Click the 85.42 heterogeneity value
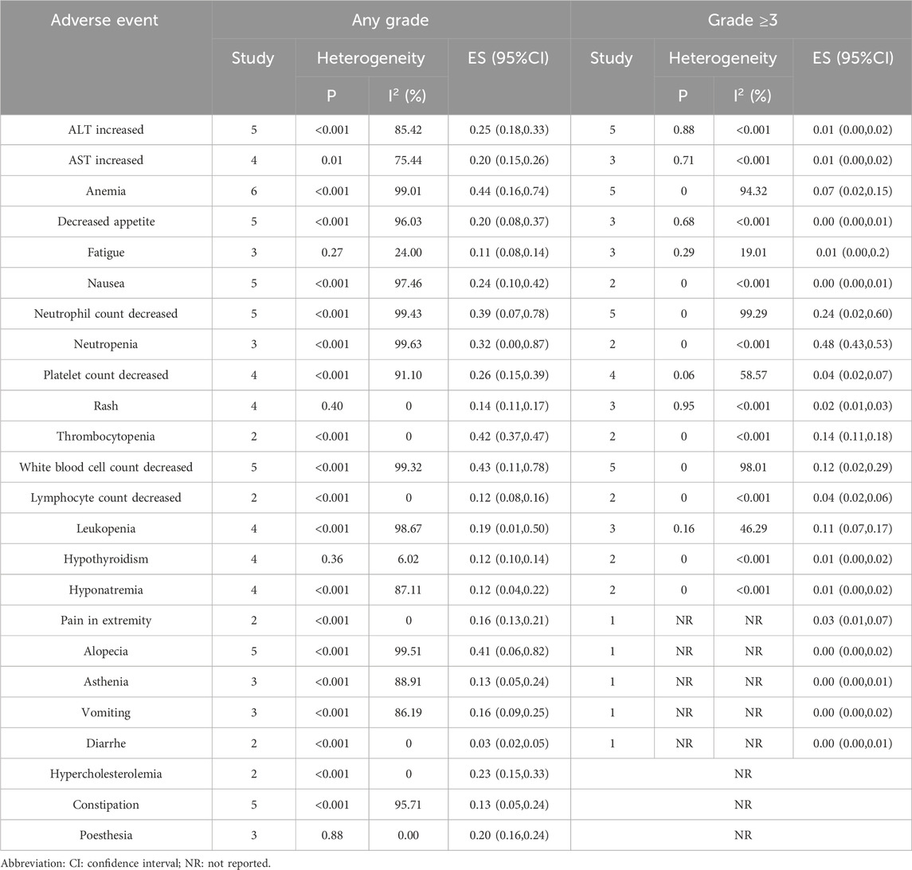912x870 pixels. [409, 129]
